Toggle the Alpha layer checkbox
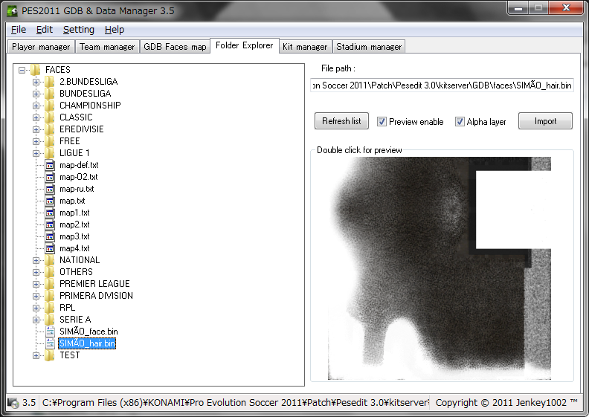 point(460,122)
